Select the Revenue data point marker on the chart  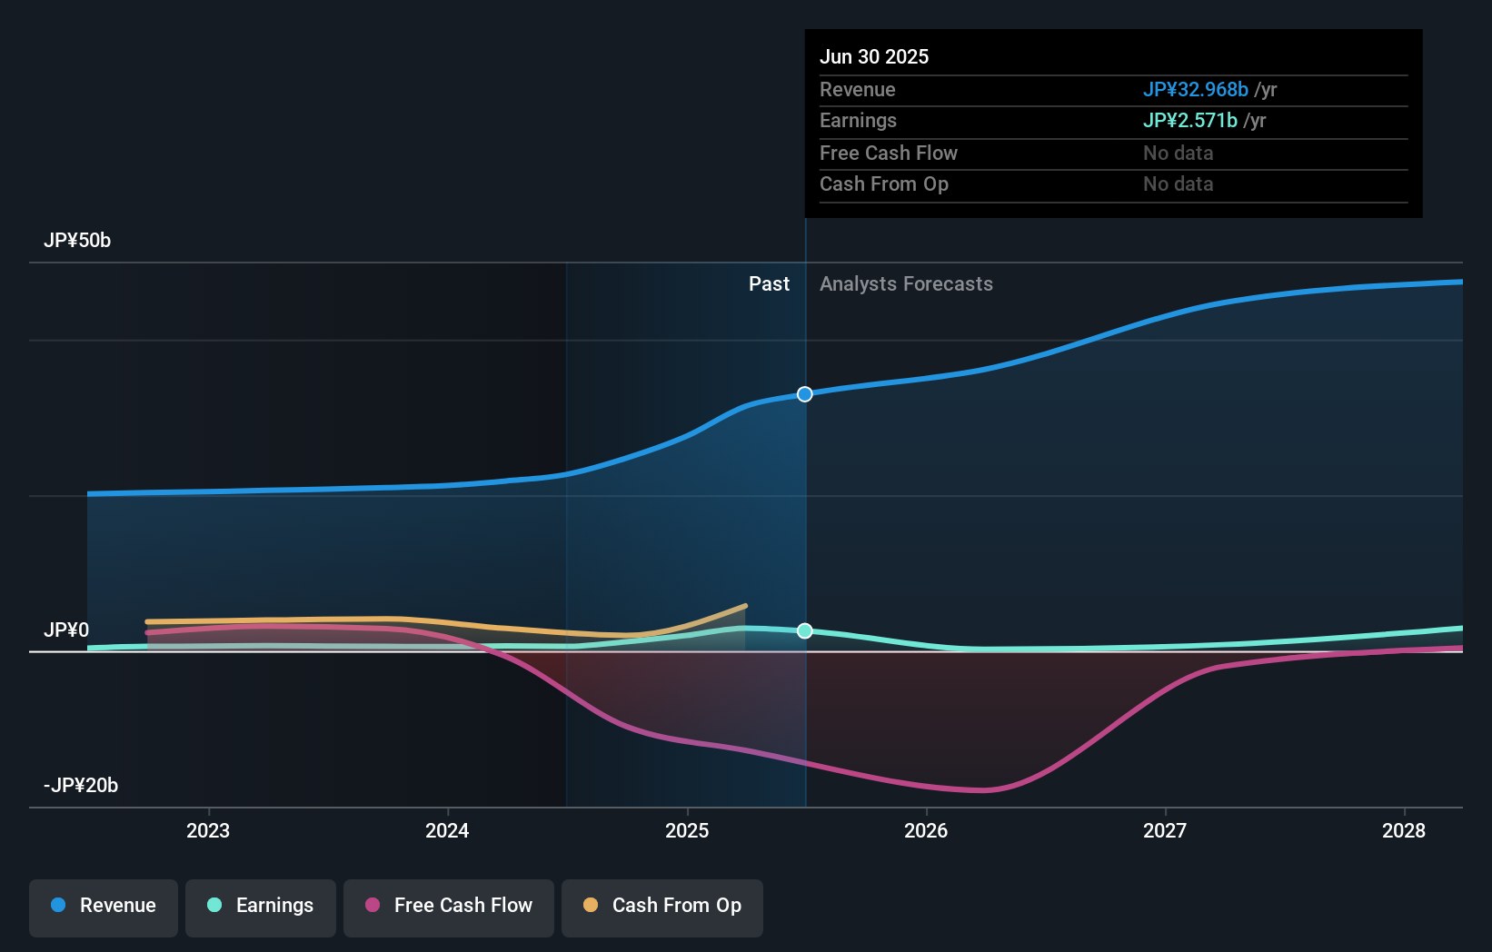(x=804, y=394)
